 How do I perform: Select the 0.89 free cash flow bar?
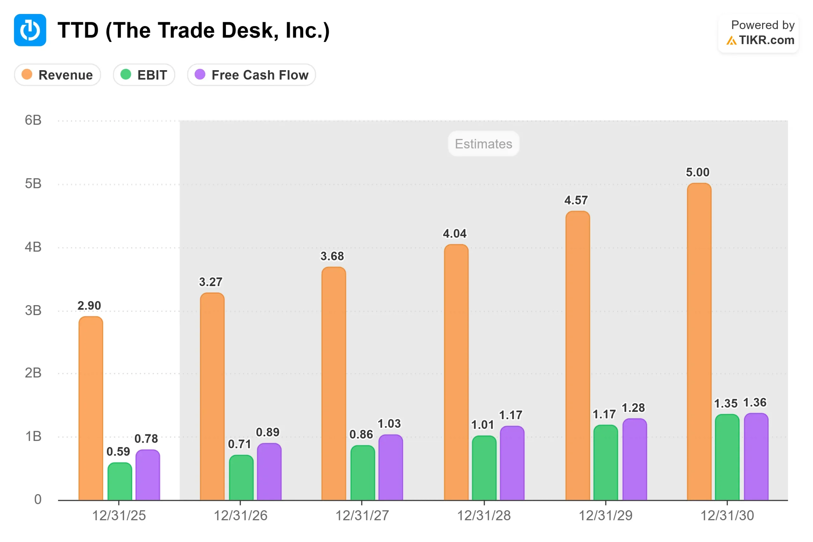click(x=269, y=472)
